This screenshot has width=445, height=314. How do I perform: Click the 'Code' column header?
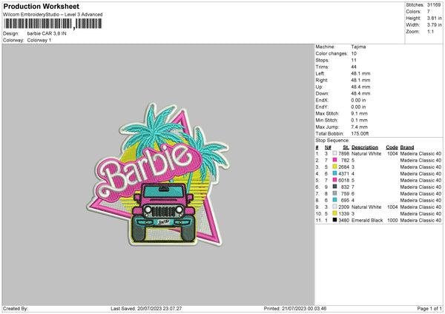[392, 147]
